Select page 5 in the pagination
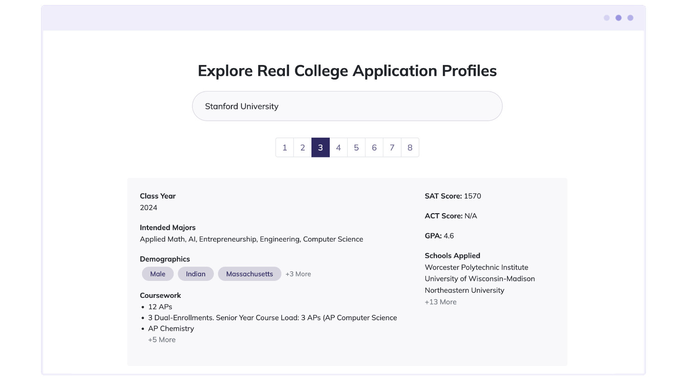The width and height of the screenshot is (687, 382). click(x=356, y=147)
